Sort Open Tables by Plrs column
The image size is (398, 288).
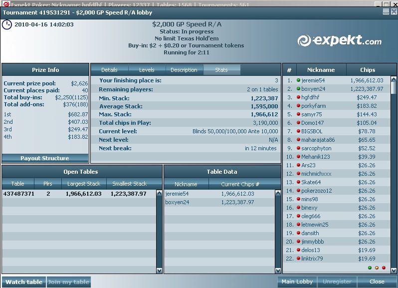[48, 184]
